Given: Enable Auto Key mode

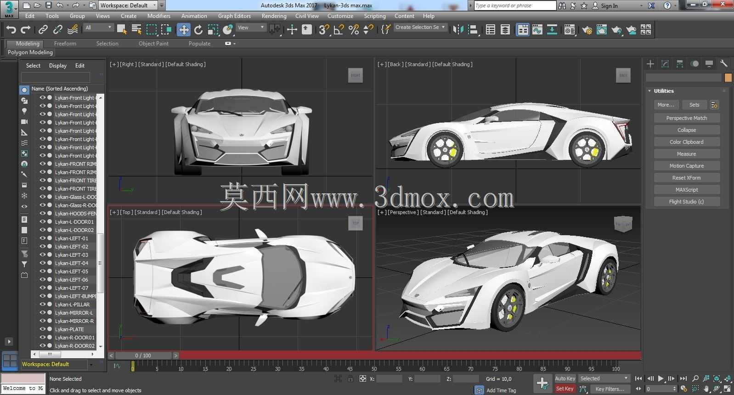Looking at the screenshot, I should click(565, 378).
